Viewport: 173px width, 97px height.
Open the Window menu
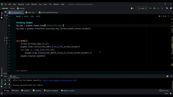click(x=56, y=4)
